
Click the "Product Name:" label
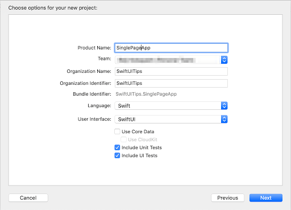94,48
